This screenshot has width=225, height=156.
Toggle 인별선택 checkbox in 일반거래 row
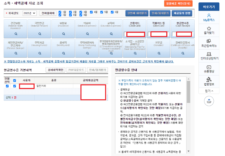click(7, 86)
